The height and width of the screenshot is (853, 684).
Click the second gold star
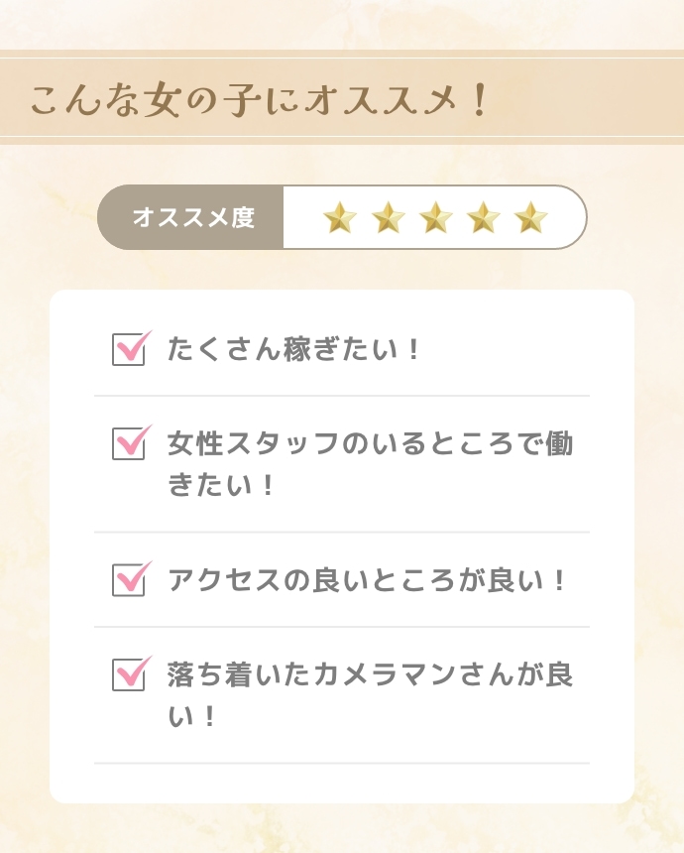click(389, 217)
